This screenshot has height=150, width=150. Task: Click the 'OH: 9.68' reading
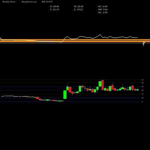coord(103,9)
